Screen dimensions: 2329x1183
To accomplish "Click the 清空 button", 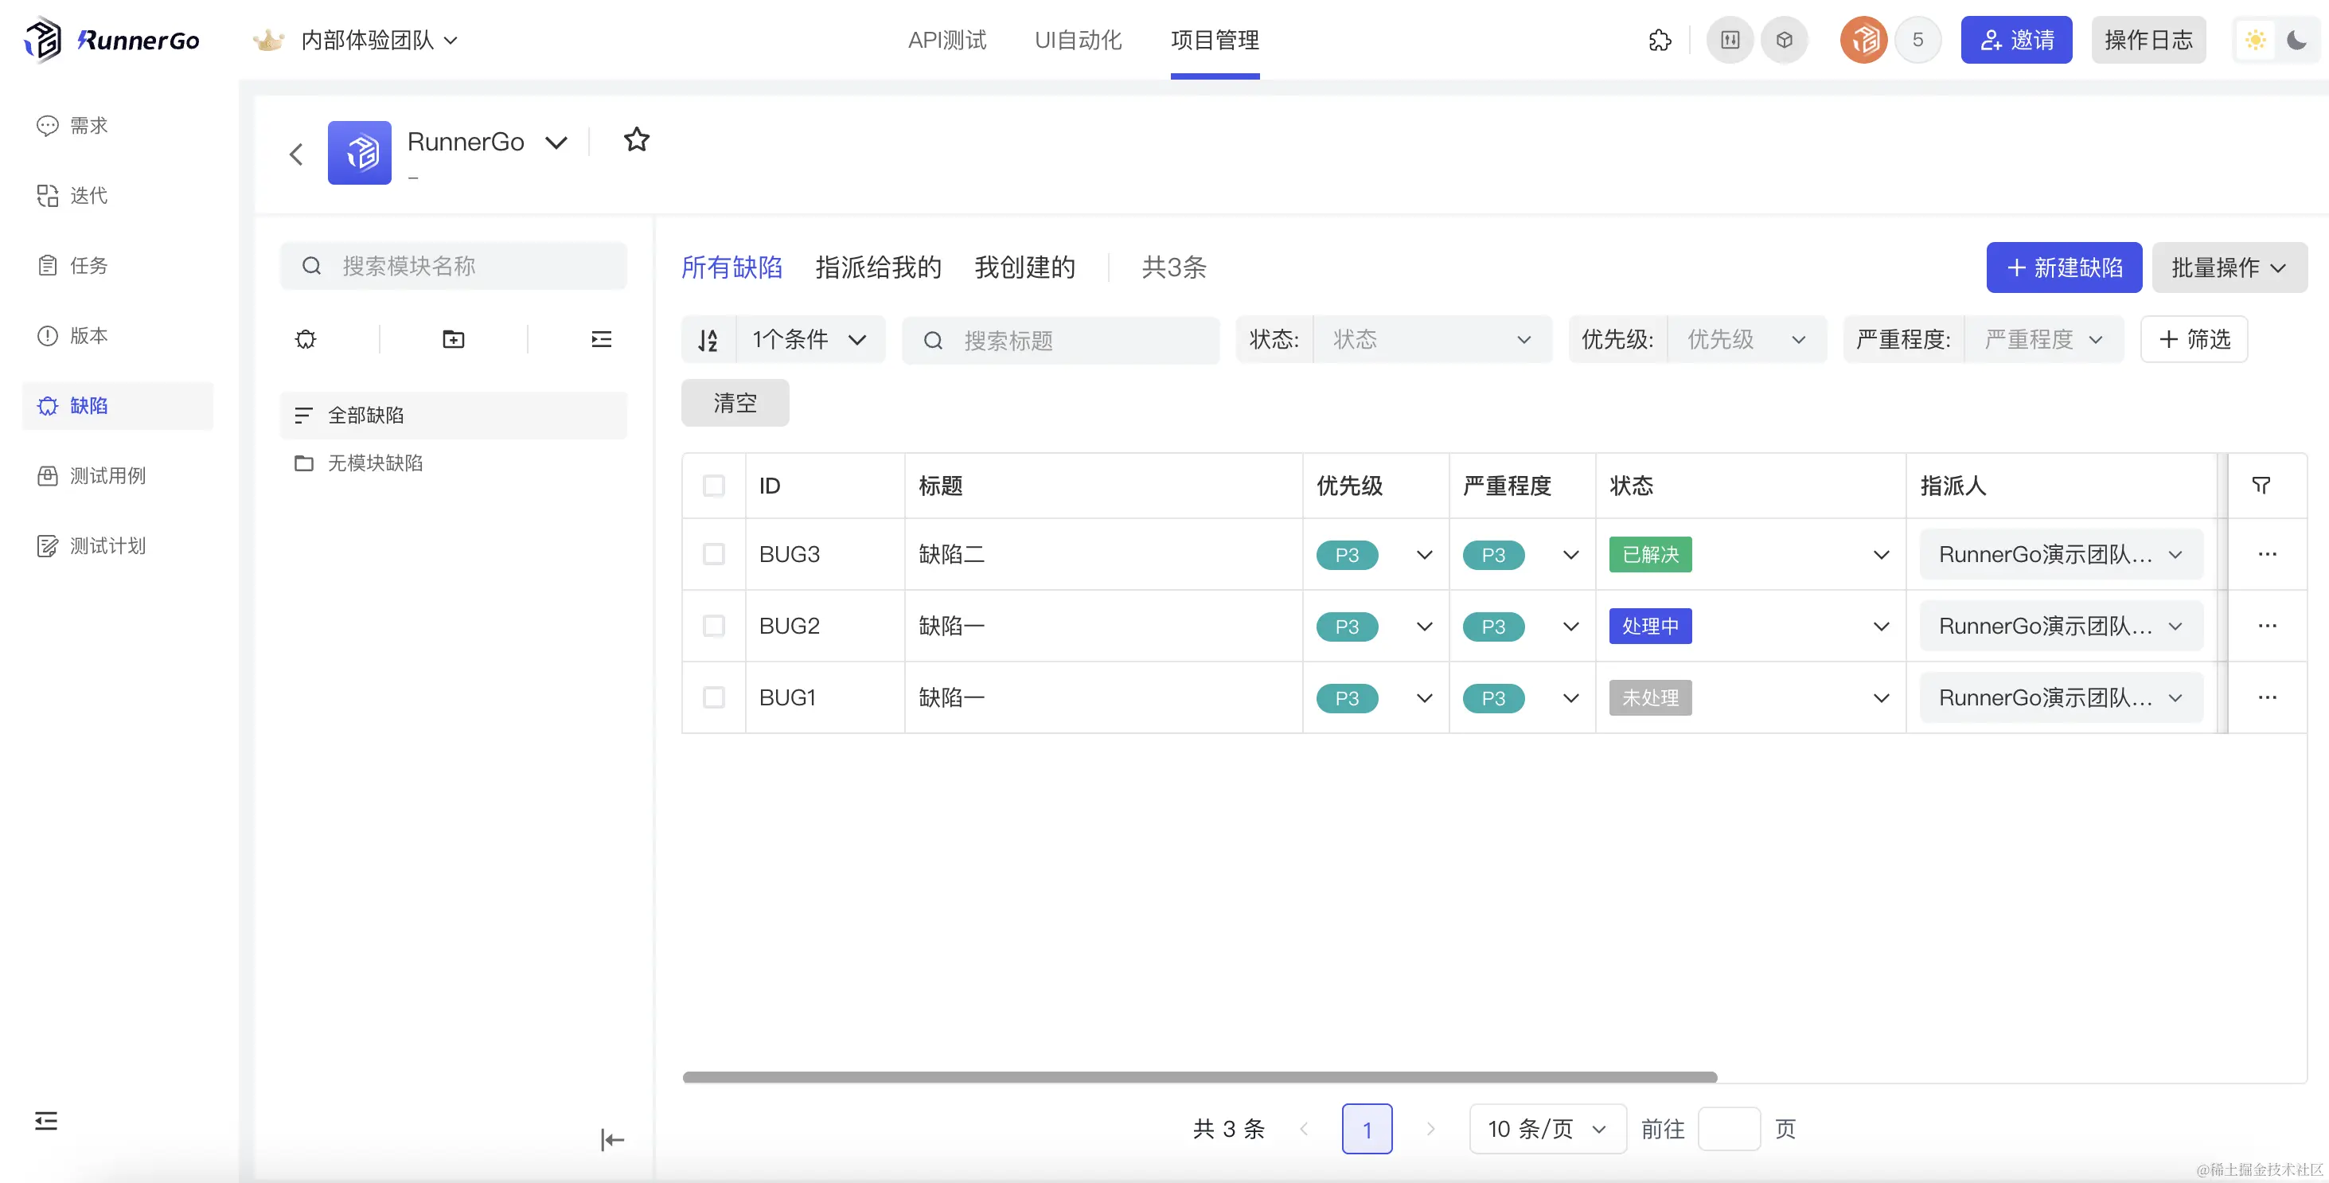I will click(734, 403).
